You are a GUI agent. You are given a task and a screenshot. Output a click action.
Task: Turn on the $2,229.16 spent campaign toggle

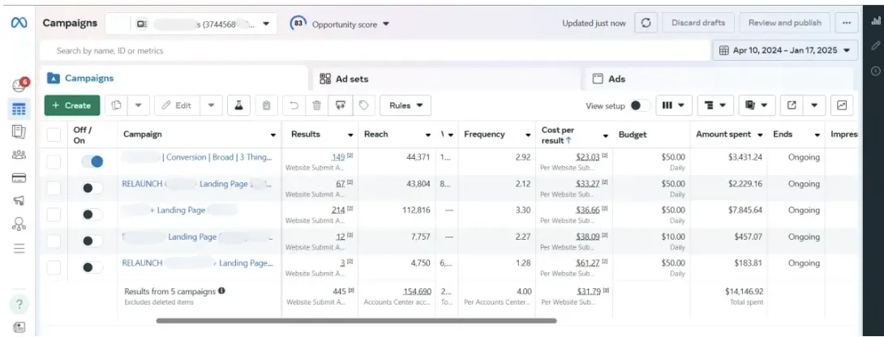coord(92,188)
